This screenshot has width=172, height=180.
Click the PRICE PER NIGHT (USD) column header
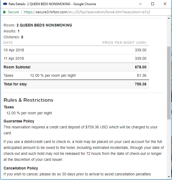tap(124, 43)
